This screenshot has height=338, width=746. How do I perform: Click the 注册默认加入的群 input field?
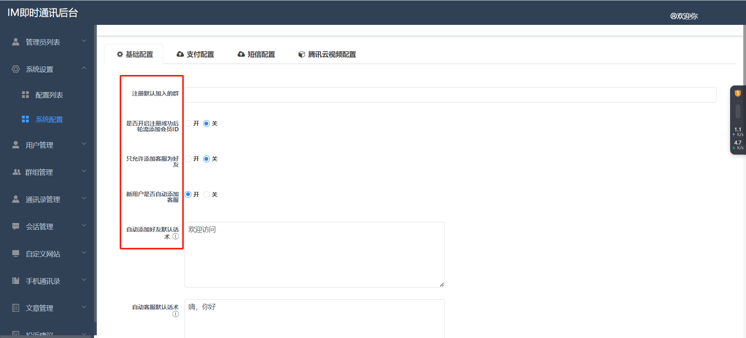coord(450,95)
